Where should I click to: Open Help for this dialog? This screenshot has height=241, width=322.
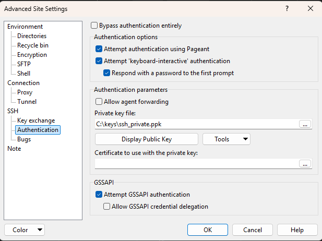(x=297, y=230)
